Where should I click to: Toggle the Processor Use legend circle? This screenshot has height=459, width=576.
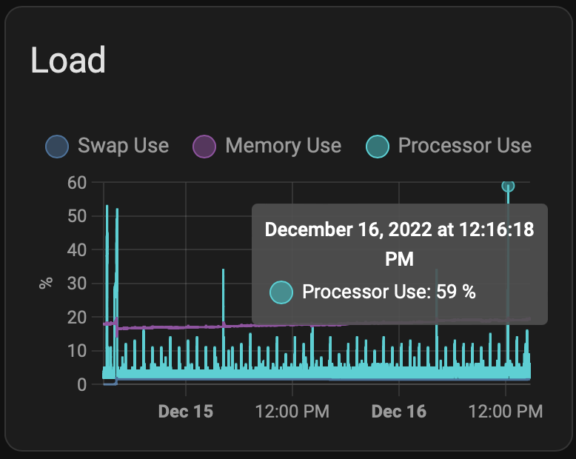(x=378, y=147)
